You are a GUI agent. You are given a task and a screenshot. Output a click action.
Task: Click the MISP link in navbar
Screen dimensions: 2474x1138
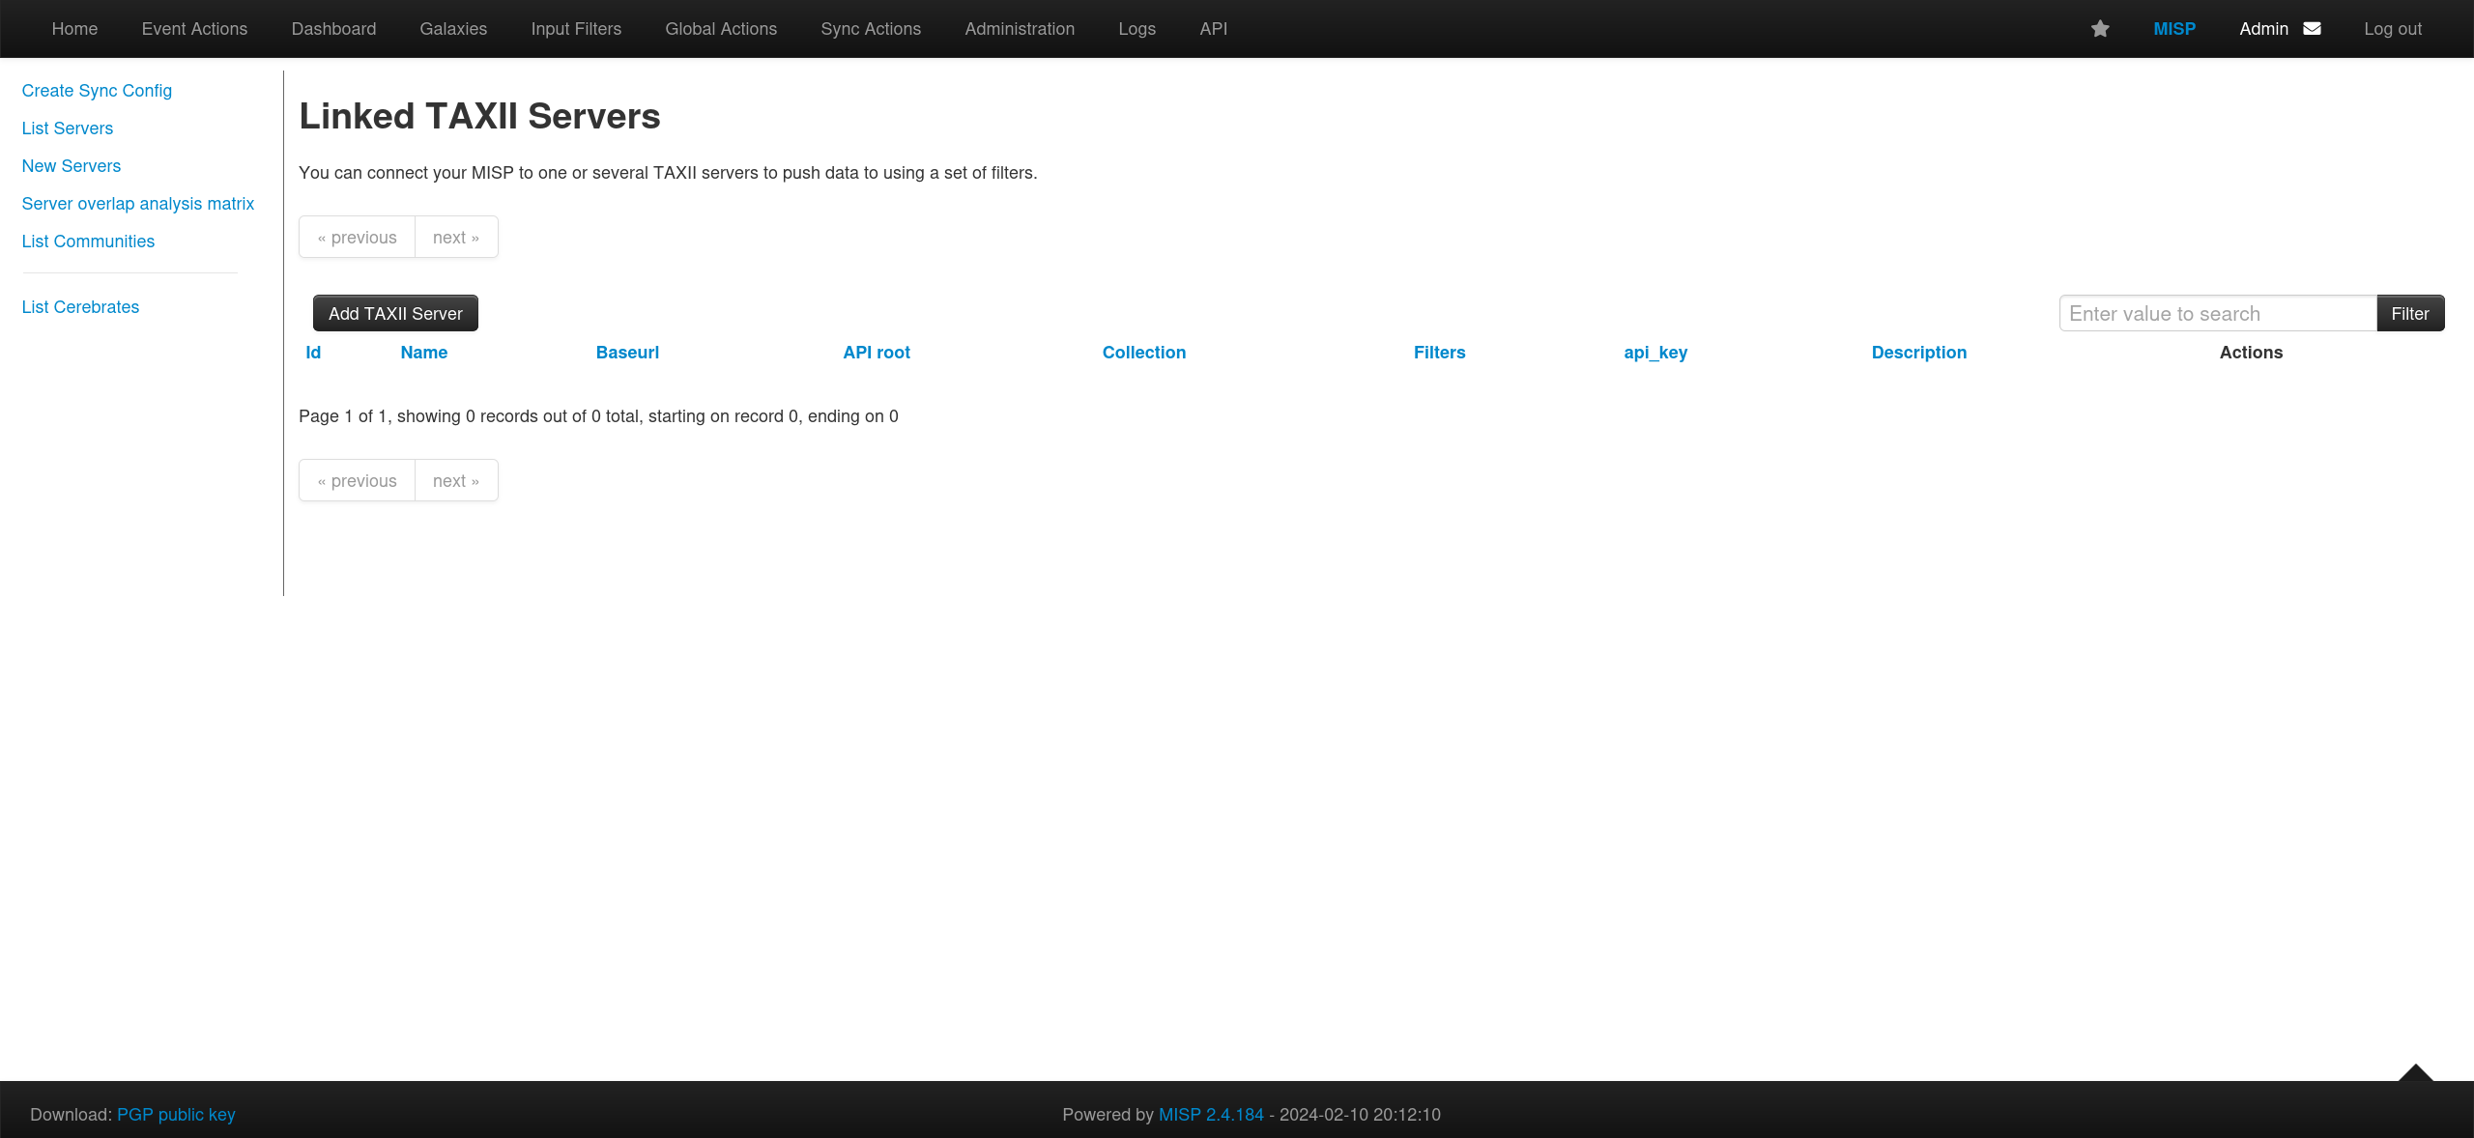(2174, 29)
